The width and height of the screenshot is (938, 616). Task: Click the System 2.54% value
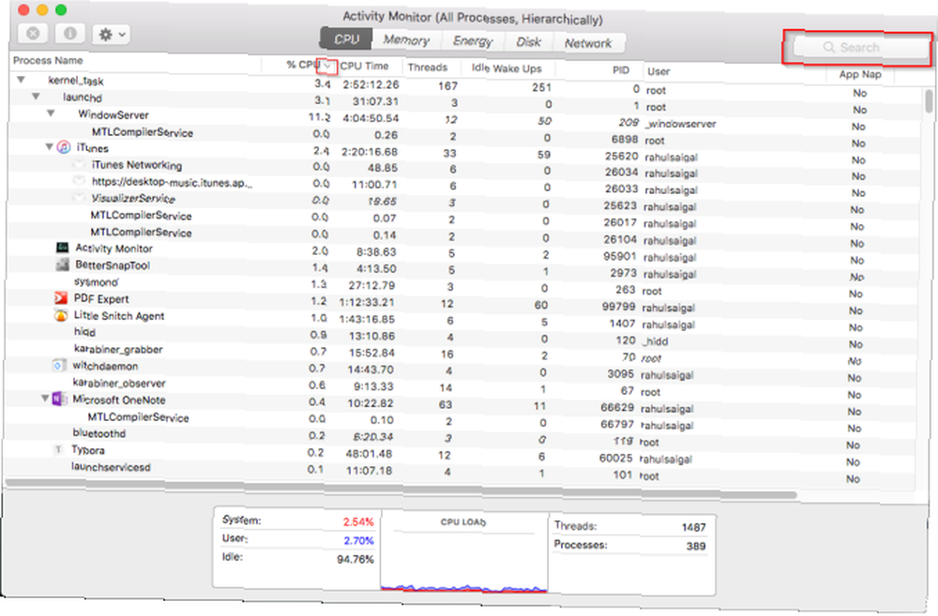coord(357,521)
